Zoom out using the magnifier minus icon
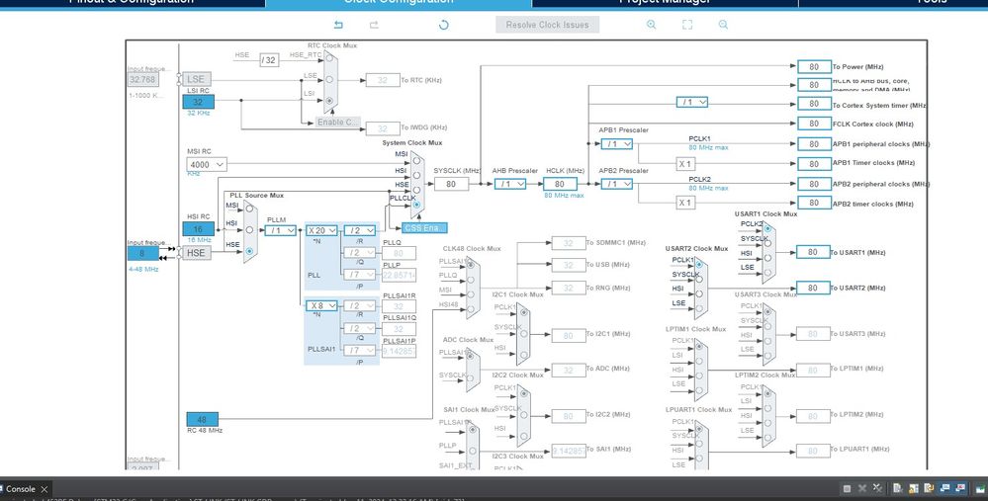This screenshot has height=501, width=988. click(723, 25)
